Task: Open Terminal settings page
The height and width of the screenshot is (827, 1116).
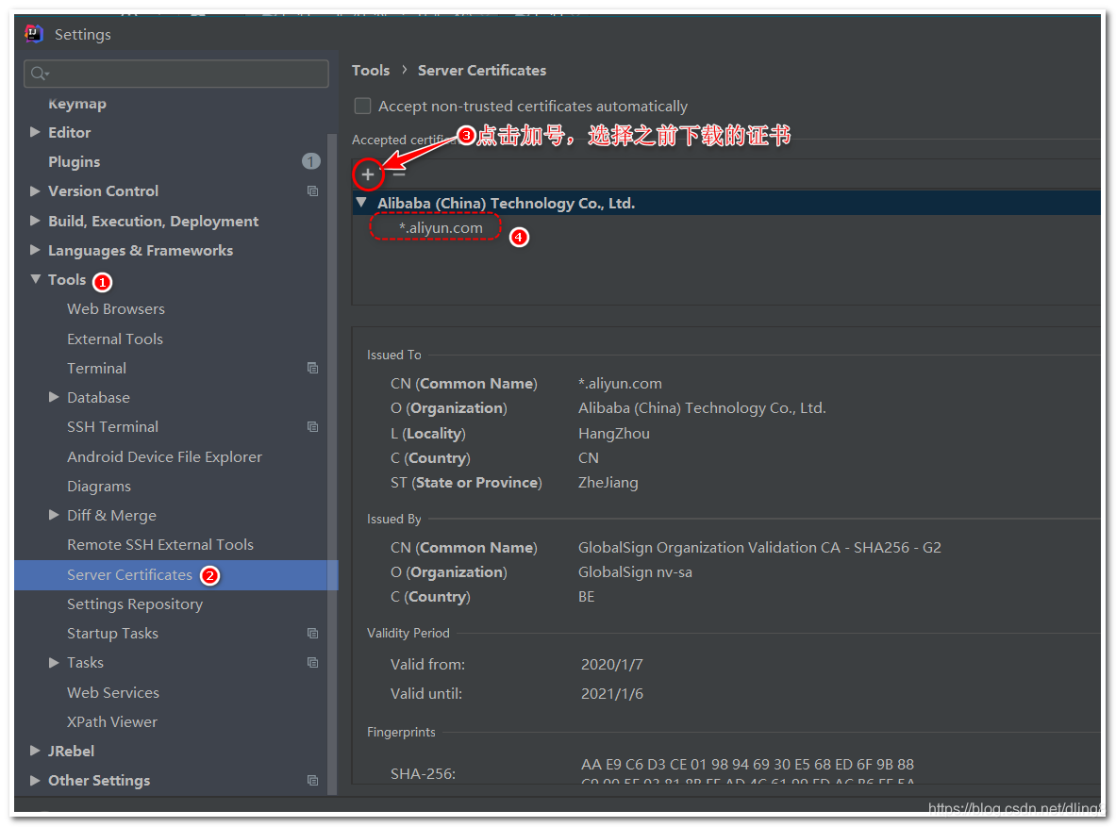Action: tap(97, 368)
